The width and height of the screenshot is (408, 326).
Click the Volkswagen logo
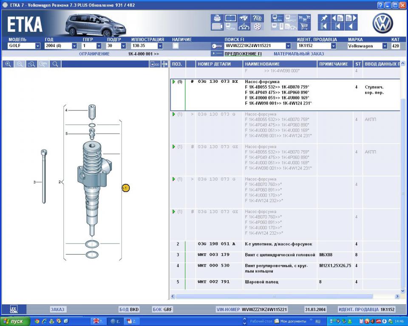(382, 23)
